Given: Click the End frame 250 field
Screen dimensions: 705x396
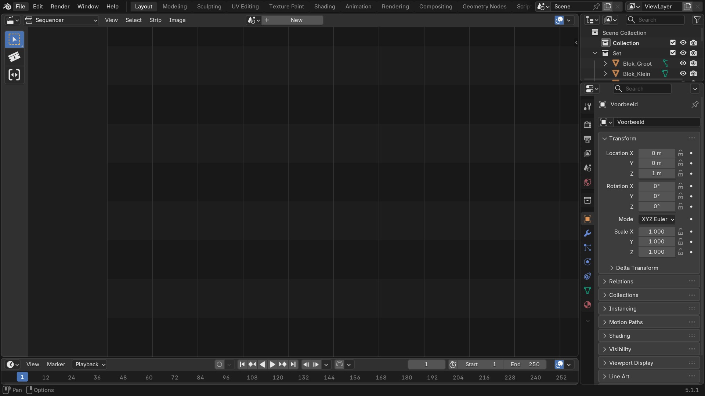Looking at the screenshot, I should [x=525, y=364].
